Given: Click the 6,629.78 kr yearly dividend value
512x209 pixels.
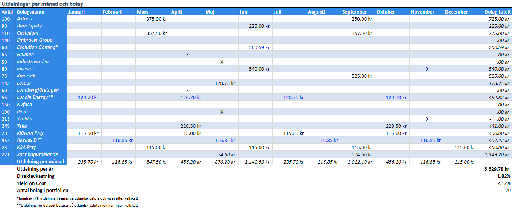Looking at the screenshot, I should [497, 169].
